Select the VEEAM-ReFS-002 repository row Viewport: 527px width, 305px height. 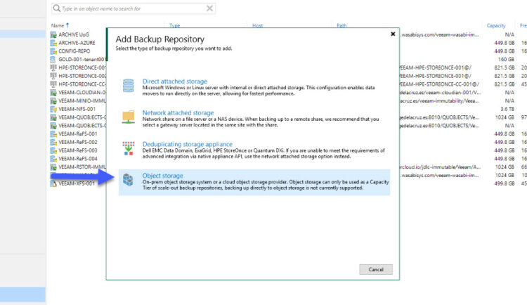[x=77, y=141]
